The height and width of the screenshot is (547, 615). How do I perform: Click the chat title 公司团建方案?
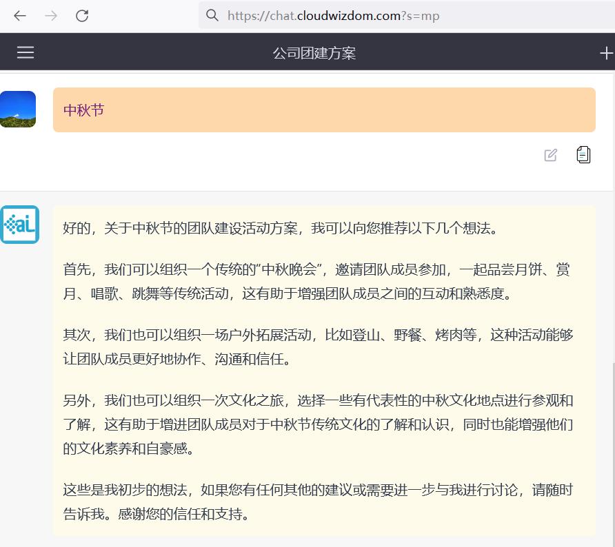[x=314, y=52]
